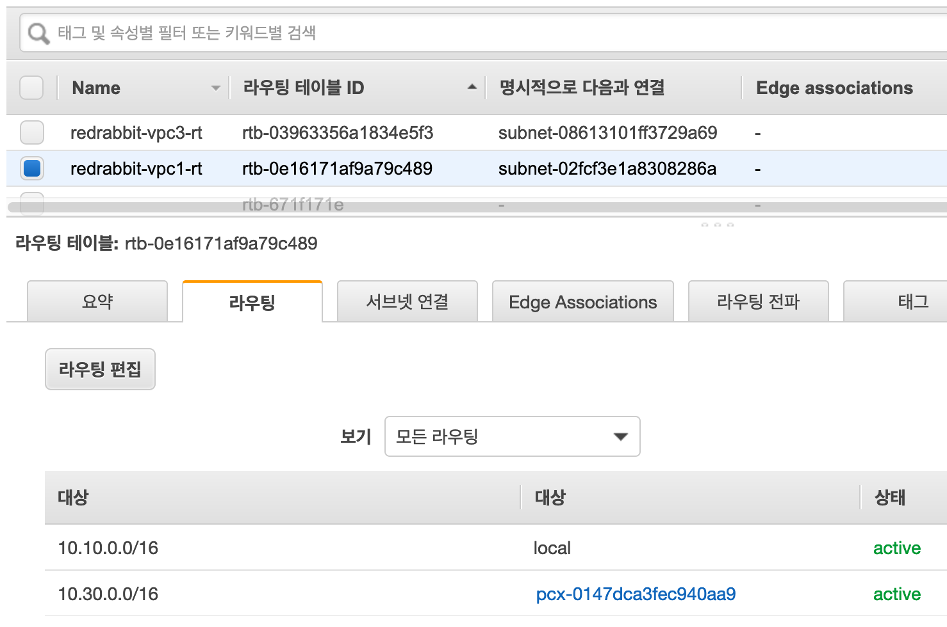Click subnet-08613101ff3729a69 cell
Image resolution: width=947 pixels, height=627 pixels.
tap(607, 132)
